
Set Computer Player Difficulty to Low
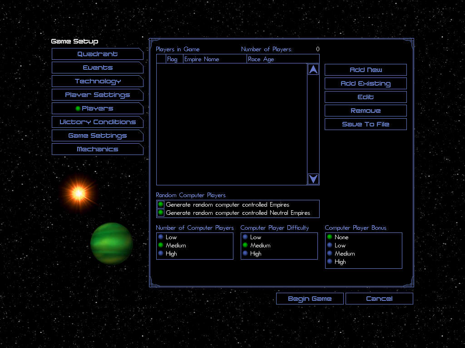(x=245, y=237)
